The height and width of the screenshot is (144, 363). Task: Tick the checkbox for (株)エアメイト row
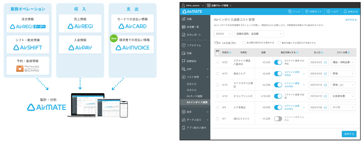pos(218,119)
